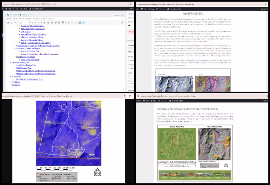
Task: Redo the last edit in the editor
Action: click(76, 23)
